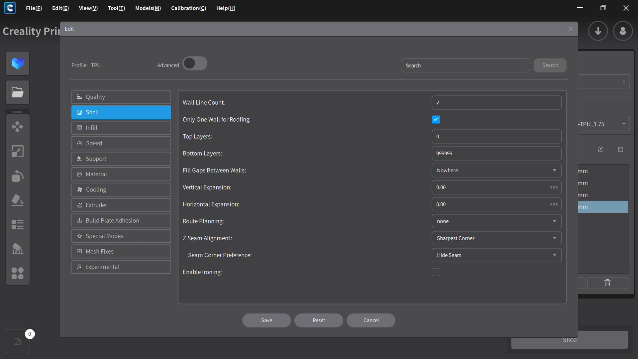This screenshot has width=638, height=359.
Task: Open the Models menu
Action: pos(148,8)
